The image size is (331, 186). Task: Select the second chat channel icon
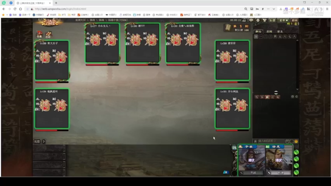pos(262,97)
